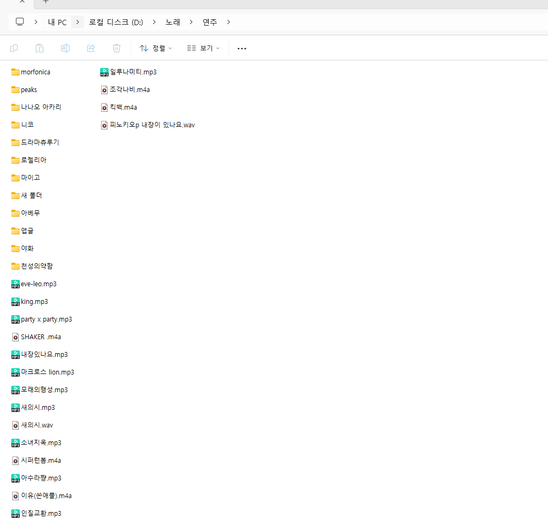Select the 나나오 아카리 folder icon
548x527 pixels.
click(x=16, y=108)
